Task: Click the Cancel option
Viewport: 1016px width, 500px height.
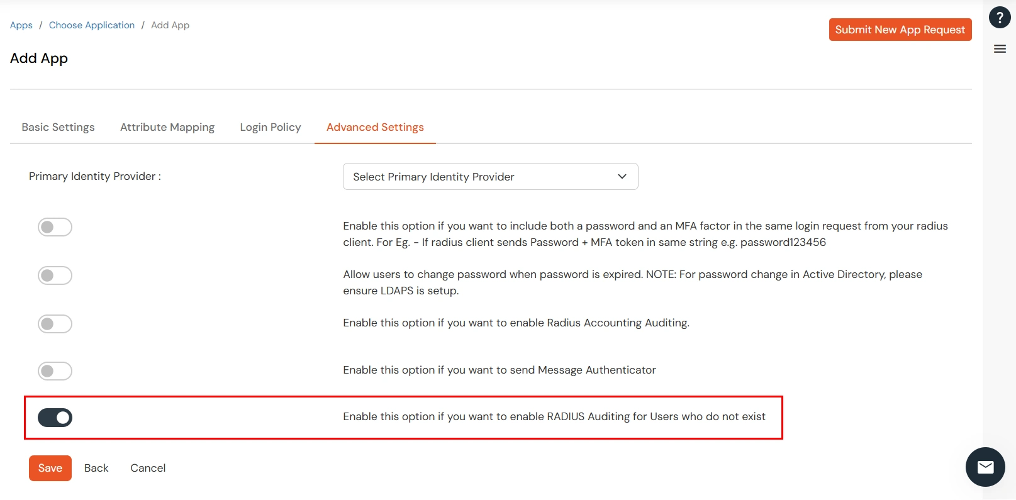Action: 147,468
